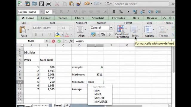Click the Copy icon in top toolbar
Image resolution: width=191 pixels, height=107 pixels.
(x=64, y=4)
